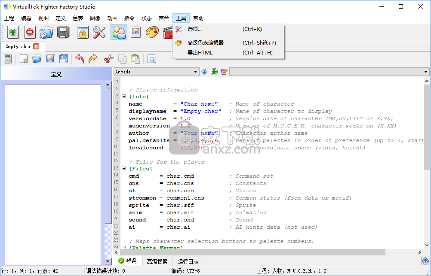The image size is (431, 276).
Task: Click the padlock window icon in main toolbar
Action: pyautogui.click(x=83, y=32)
